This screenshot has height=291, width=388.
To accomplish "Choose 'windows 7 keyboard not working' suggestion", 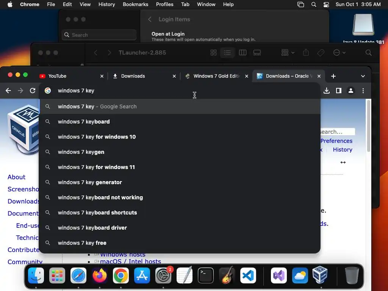I will pos(180,197).
